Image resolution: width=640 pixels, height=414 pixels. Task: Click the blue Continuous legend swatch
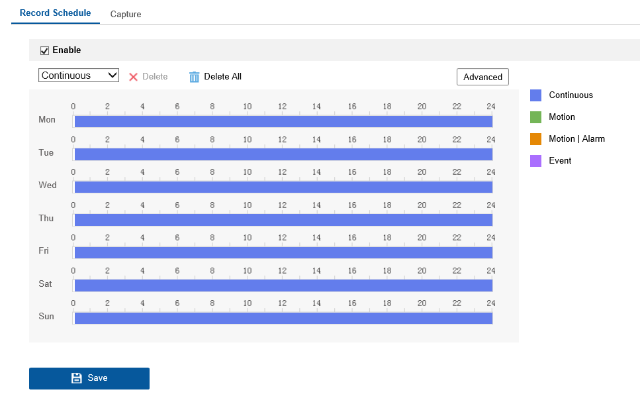[x=536, y=95]
